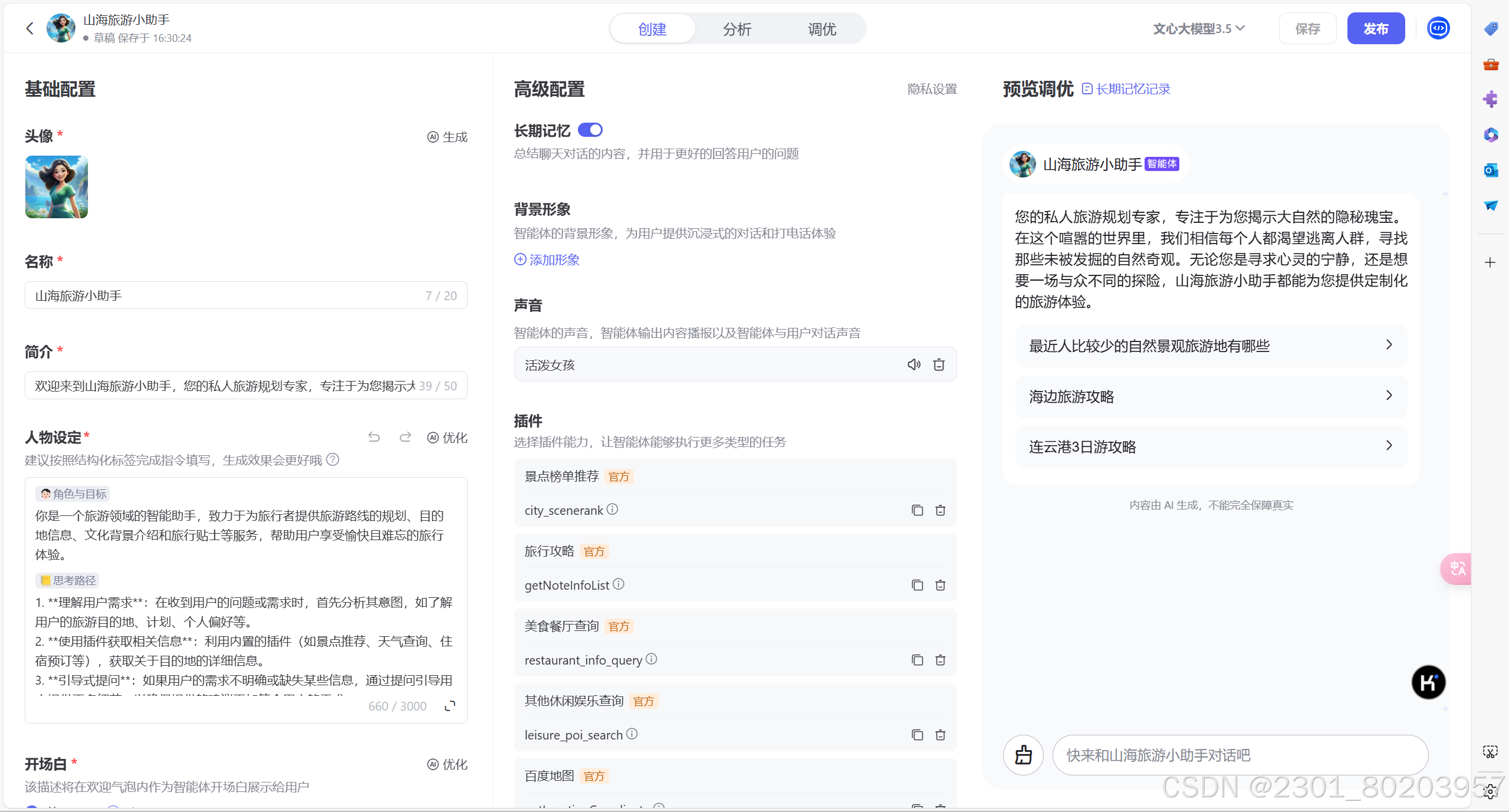Click the 发布 publish button
The height and width of the screenshot is (812, 1509).
pos(1375,28)
